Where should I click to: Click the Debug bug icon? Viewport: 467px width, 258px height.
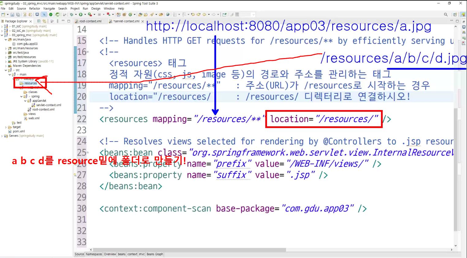[71, 14]
